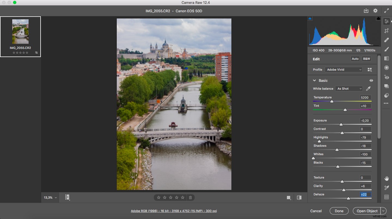
Task: Toggle the Basic panel preview eye
Action: pos(371,80)
